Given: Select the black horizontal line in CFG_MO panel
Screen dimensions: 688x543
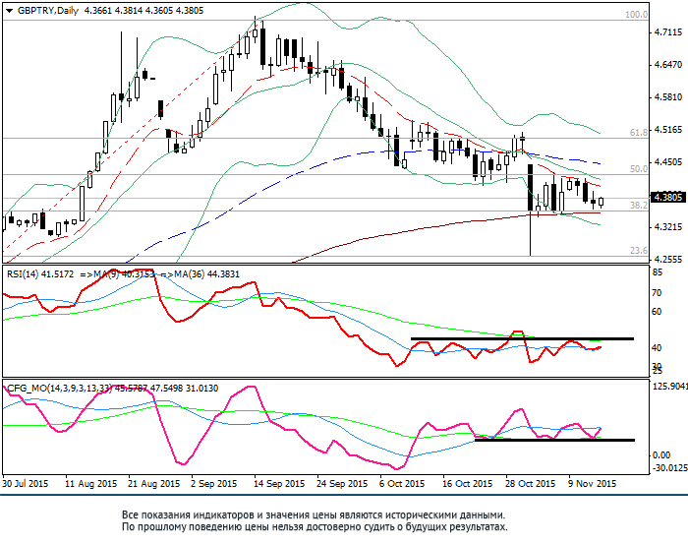Looking at the screenshot, I should coord(554,440).
